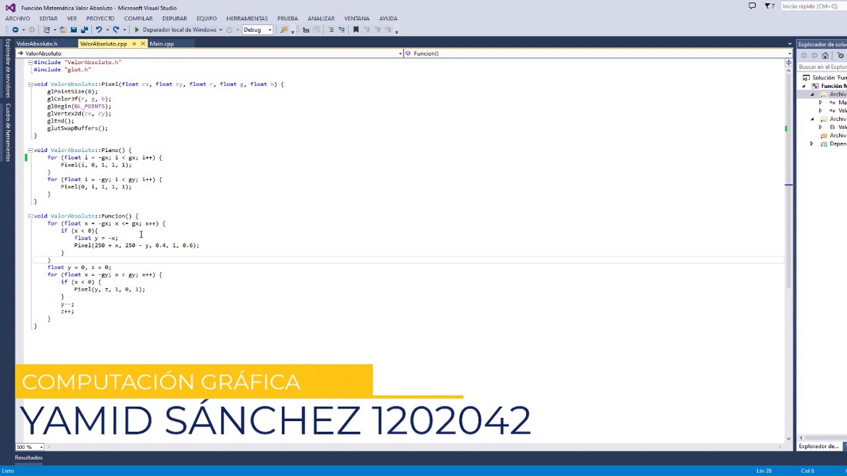Click the Save All toolbar icon
This screenshot has width=847, height=476.
[x=84, y=30]
